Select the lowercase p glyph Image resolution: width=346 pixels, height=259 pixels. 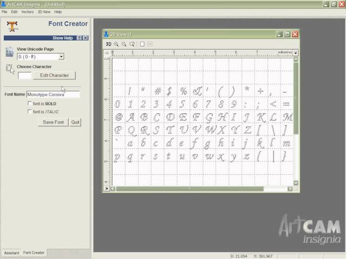(117, 157)
